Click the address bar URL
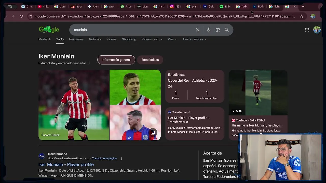This screenshot has height=183, width=326. point(165,16)
